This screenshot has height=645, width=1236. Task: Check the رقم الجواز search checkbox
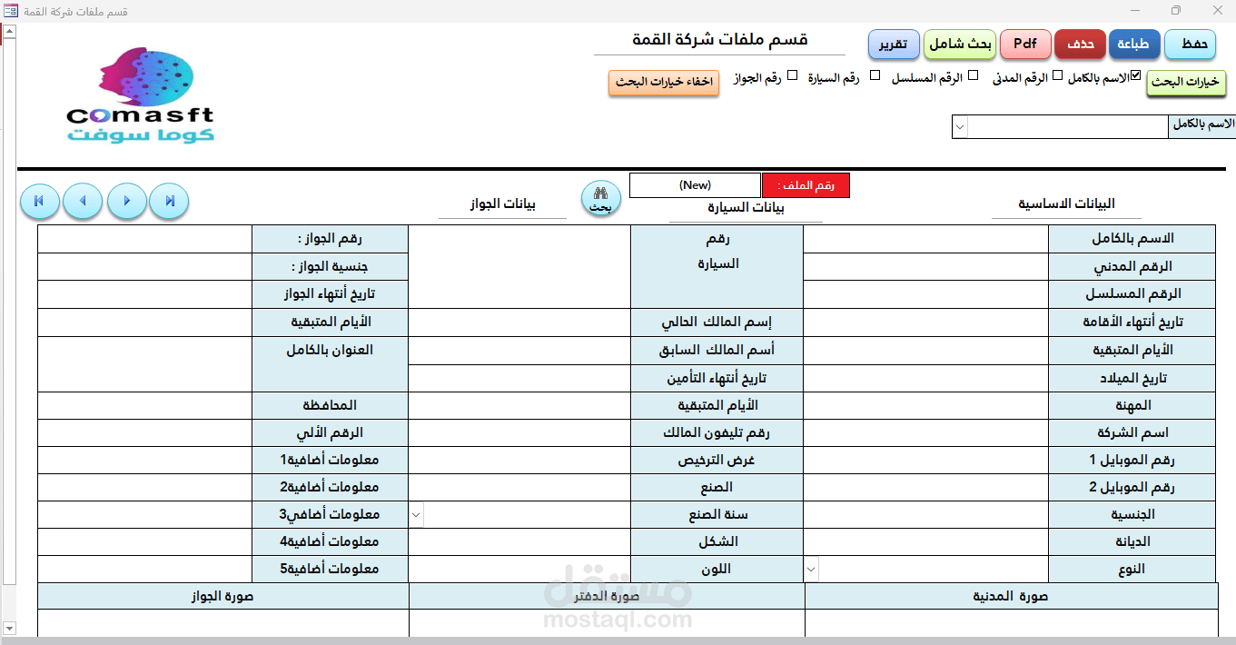pyautogui.click(x=792, y=75)
